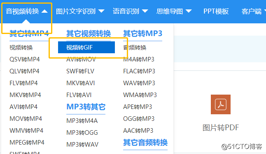The image size is (266, 154).
Task: Choose AAC转MP3 conversion
Action: point(138,131)
